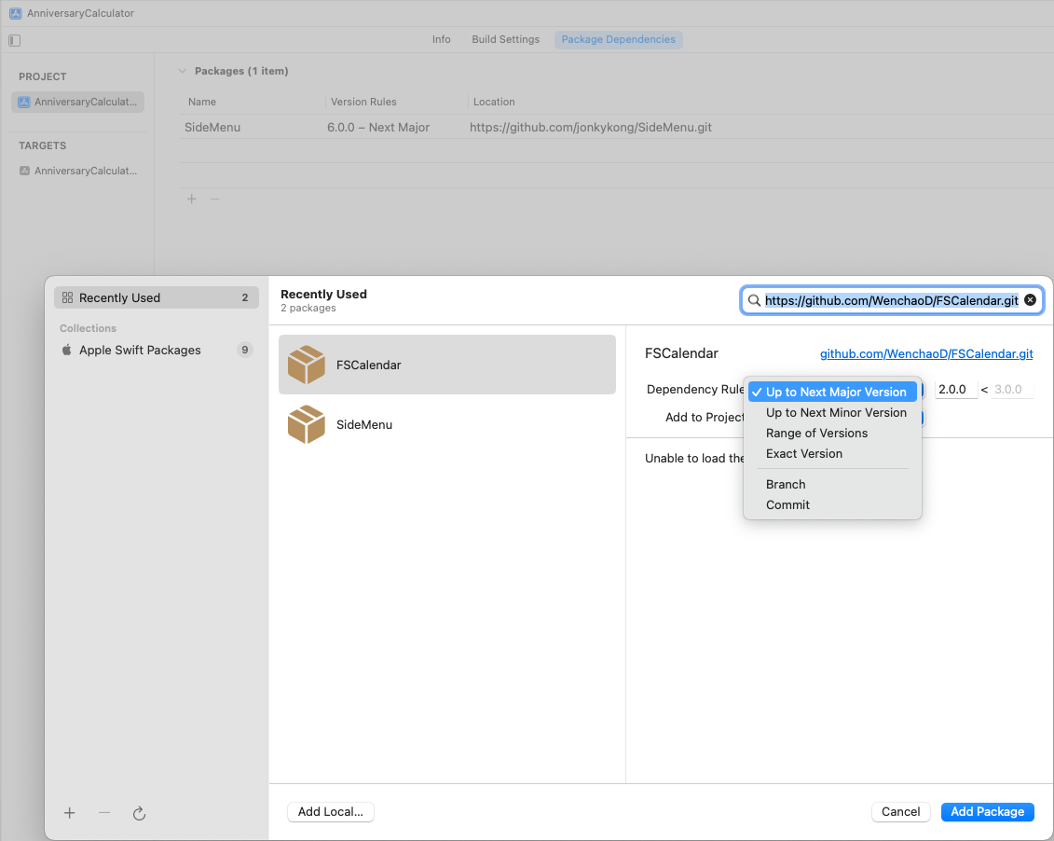Click SideMenu GitHub URL location cell
Viewport: 1054px width, 841px height.
tap(591, 127)
